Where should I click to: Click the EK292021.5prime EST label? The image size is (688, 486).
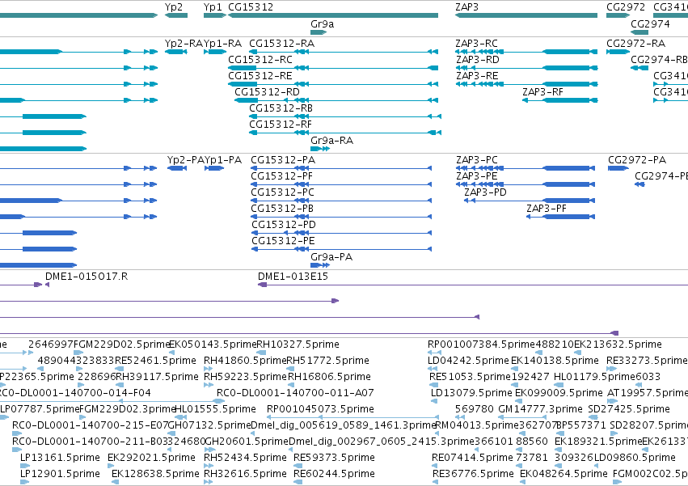151,458
